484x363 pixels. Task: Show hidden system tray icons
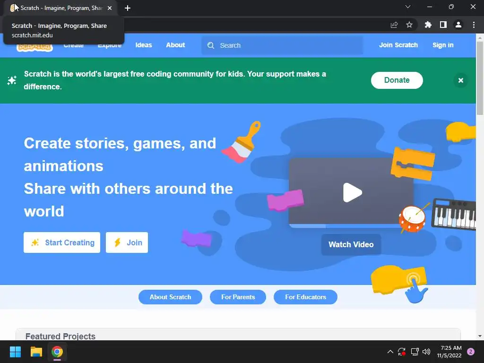390,352
